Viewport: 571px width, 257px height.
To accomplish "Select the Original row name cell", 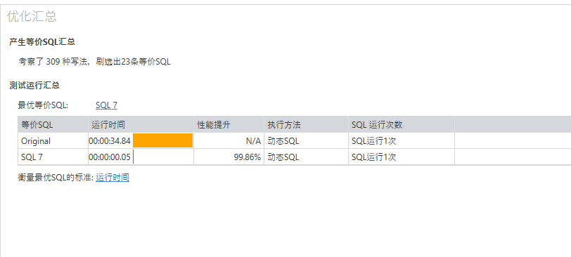I will coord(53,141).
